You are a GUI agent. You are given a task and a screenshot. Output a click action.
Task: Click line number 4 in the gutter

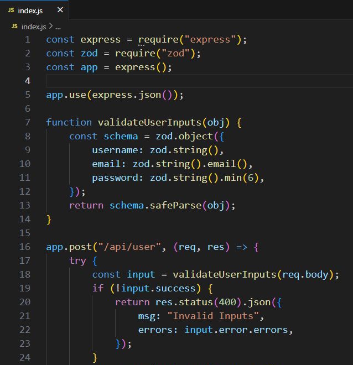point(28,81)
